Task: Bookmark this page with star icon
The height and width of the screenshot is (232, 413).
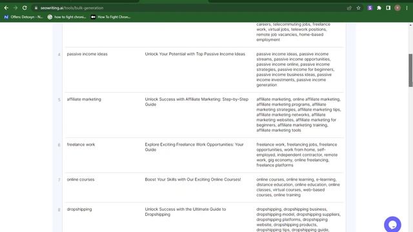Action: pos(359,8)
